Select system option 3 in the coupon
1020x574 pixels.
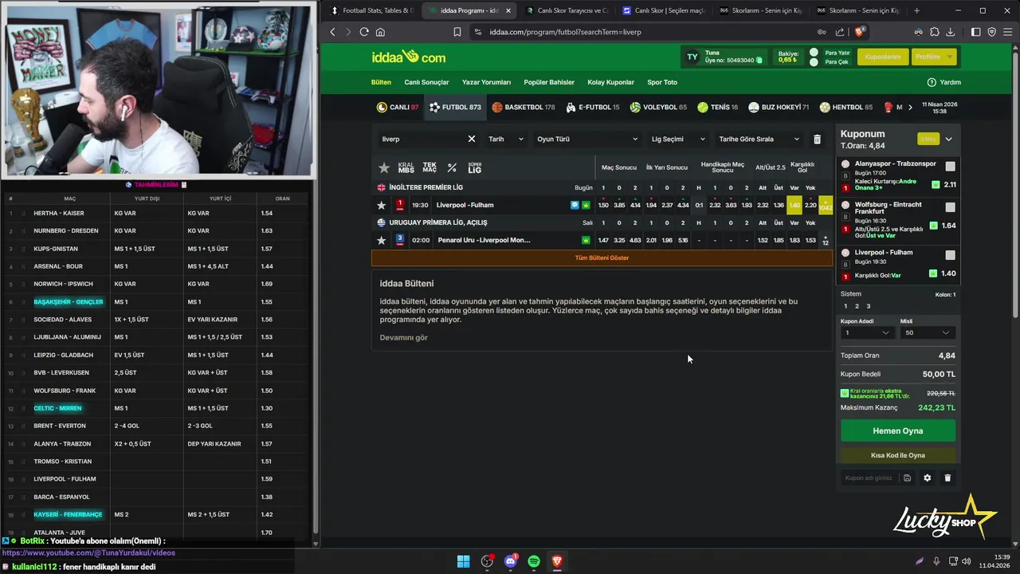tap(868, 306)
